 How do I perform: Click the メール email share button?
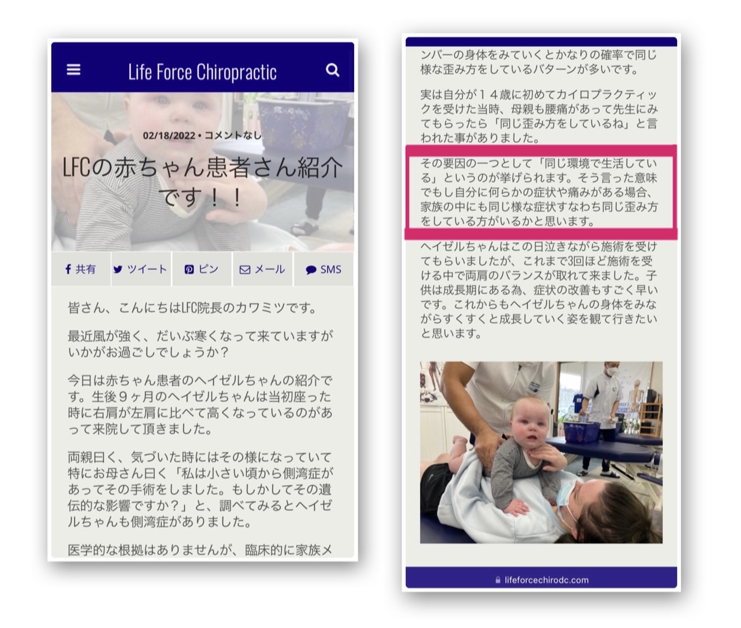coord(263,269)
